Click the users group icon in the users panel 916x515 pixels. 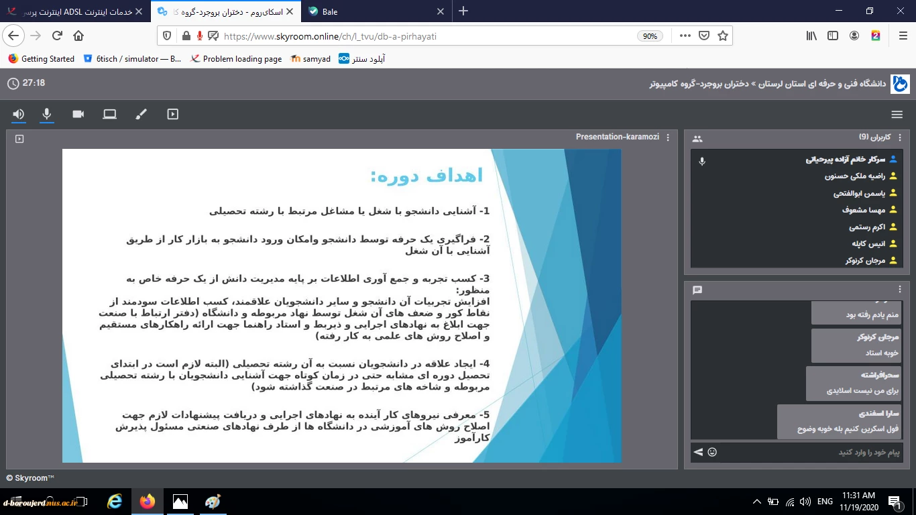(x=697, y=139)
